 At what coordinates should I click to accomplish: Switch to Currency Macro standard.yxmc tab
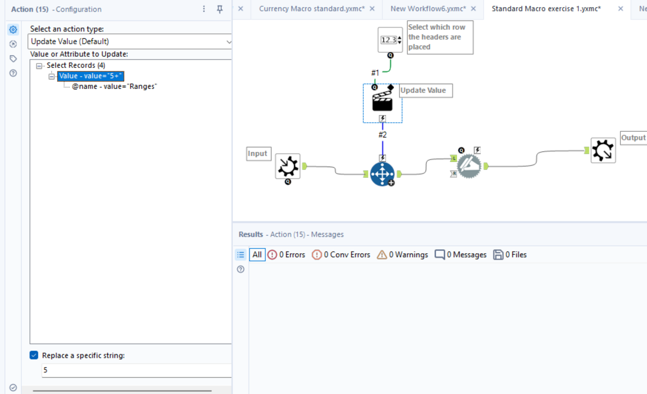pos(312,9)
